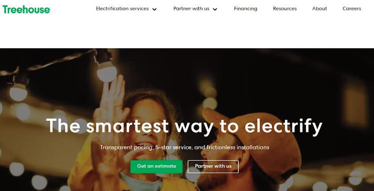
Task: Open the Resources nav link
Action: [x=285, y=9]
